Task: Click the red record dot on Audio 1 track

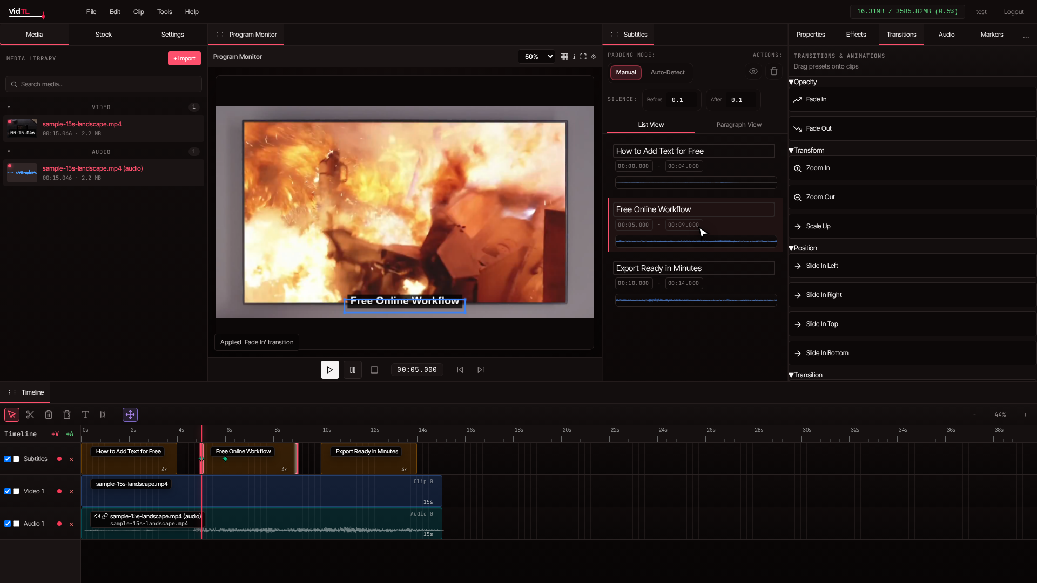Action: tap(59, 524)
